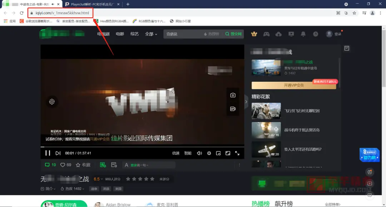
Task: Reload the page
Action: pyautogui.click(x=22, y=13)
